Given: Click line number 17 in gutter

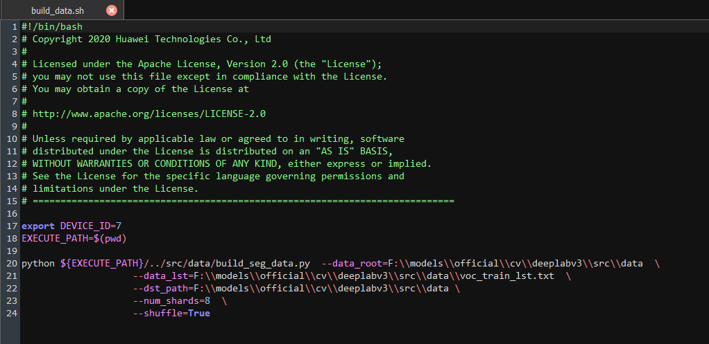Looking at the screenshot, I should [x=12, y=226].
